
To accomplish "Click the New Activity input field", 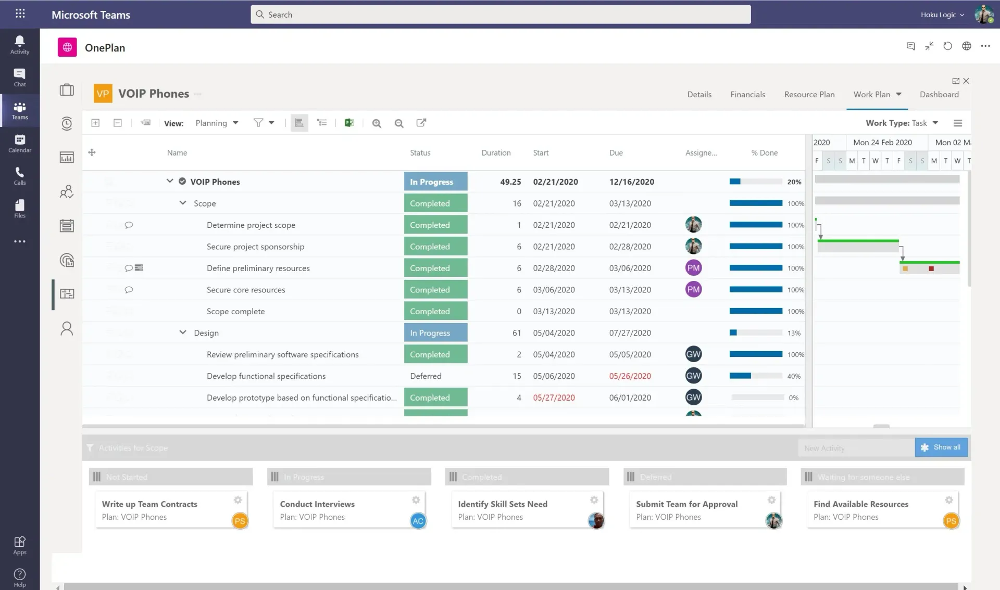I will [x=856, y=448].
